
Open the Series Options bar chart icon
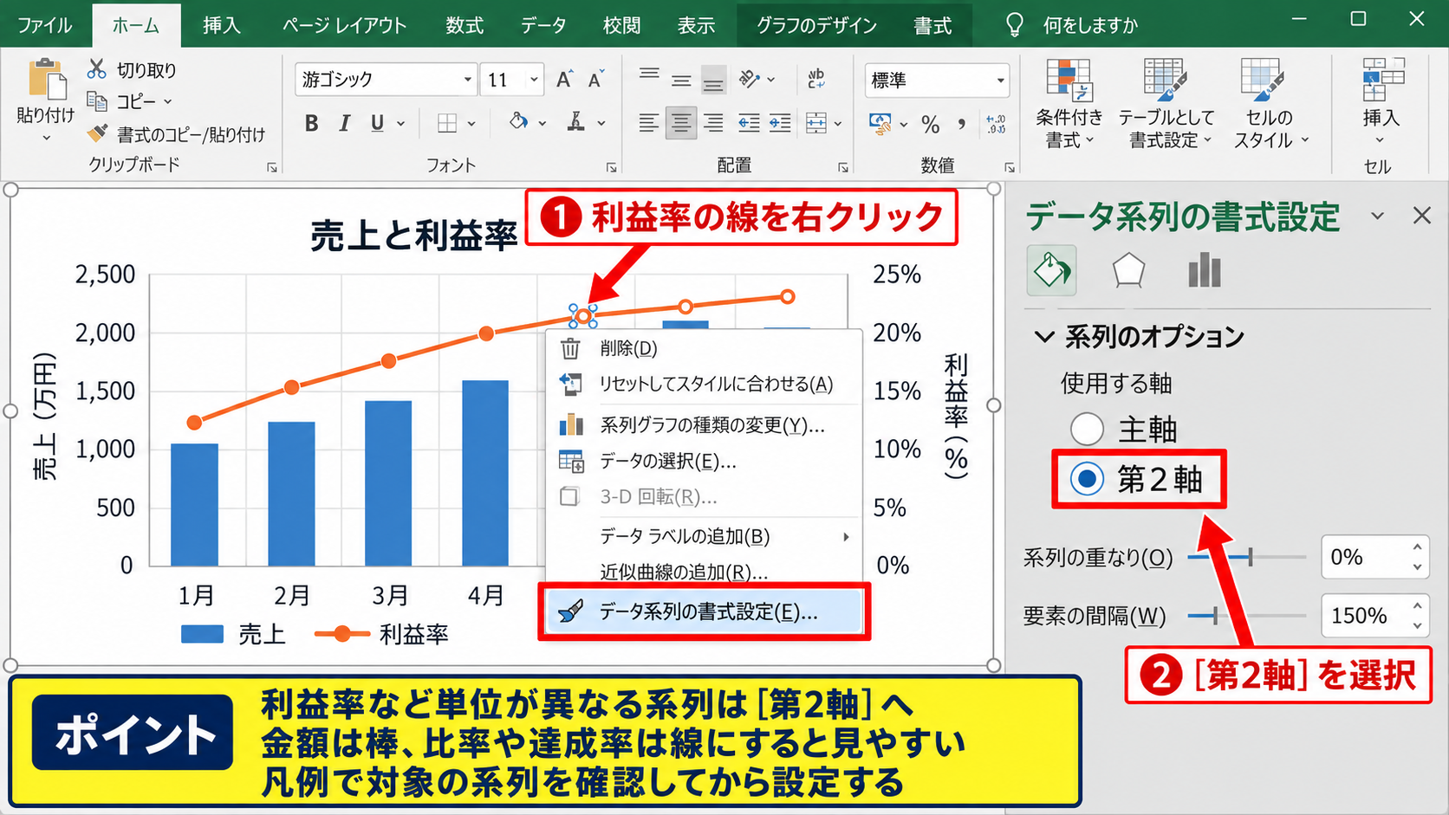[x=1205, y=270]
